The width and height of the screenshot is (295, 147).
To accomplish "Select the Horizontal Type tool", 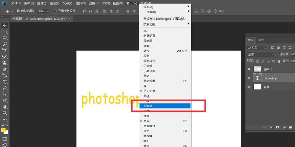I will point(5,82).
